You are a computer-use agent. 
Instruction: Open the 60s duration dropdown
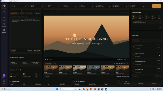(52, 6)
